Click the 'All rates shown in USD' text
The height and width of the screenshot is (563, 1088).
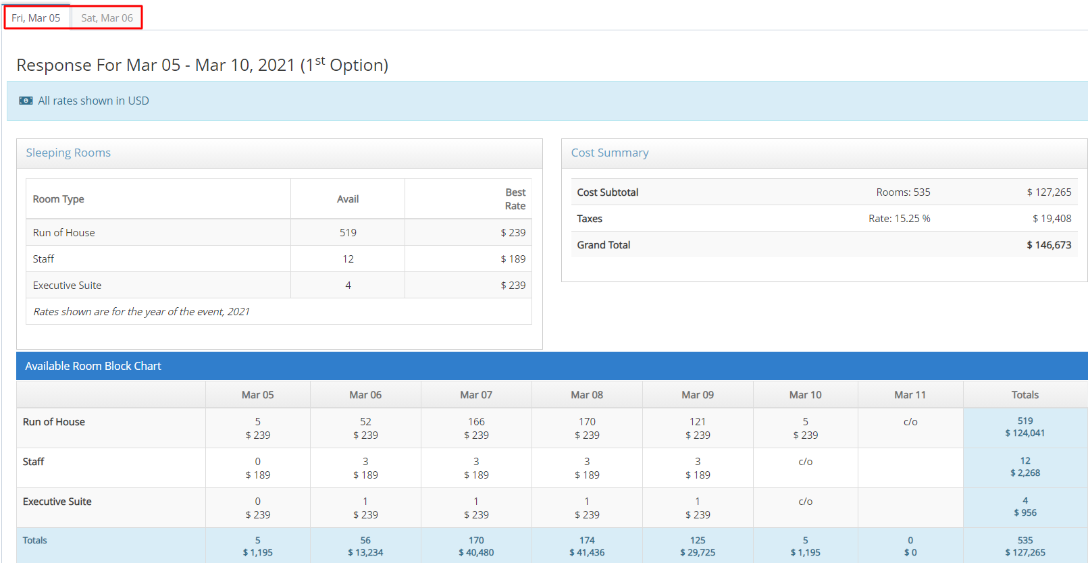93,101
